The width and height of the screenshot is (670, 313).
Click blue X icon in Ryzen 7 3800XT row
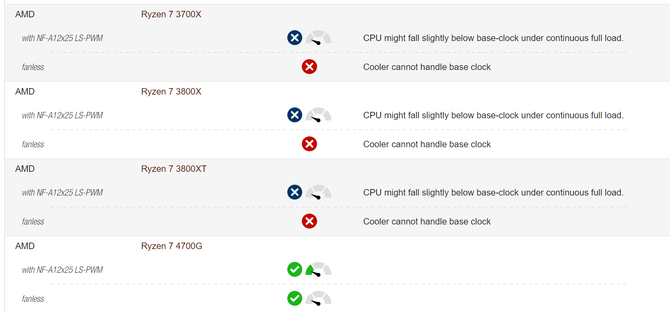[x=295, y=192]
